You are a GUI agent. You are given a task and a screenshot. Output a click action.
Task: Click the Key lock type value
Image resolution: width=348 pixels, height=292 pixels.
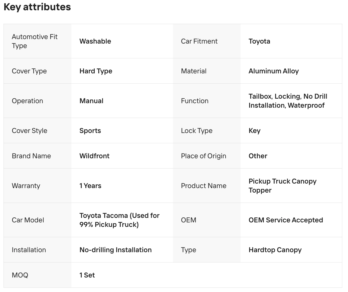tap(254, 131)
